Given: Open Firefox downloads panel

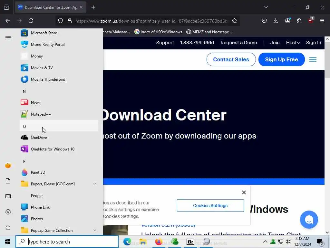Looking at the screenshot, I should [276, 21].
